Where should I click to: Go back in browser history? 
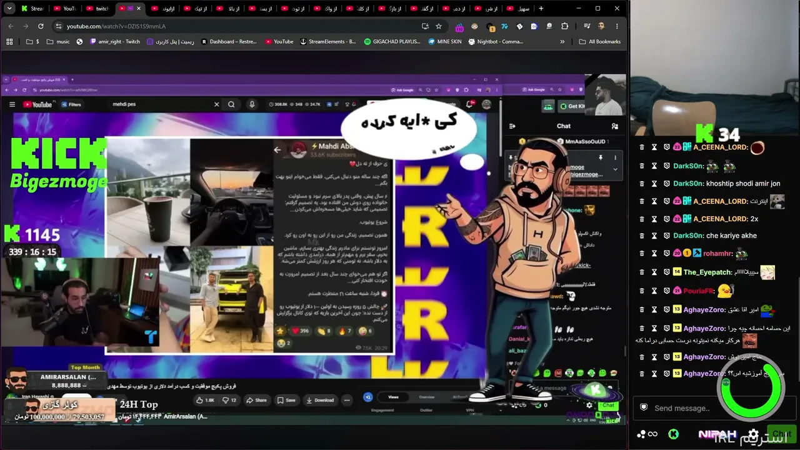click(11, 26)
